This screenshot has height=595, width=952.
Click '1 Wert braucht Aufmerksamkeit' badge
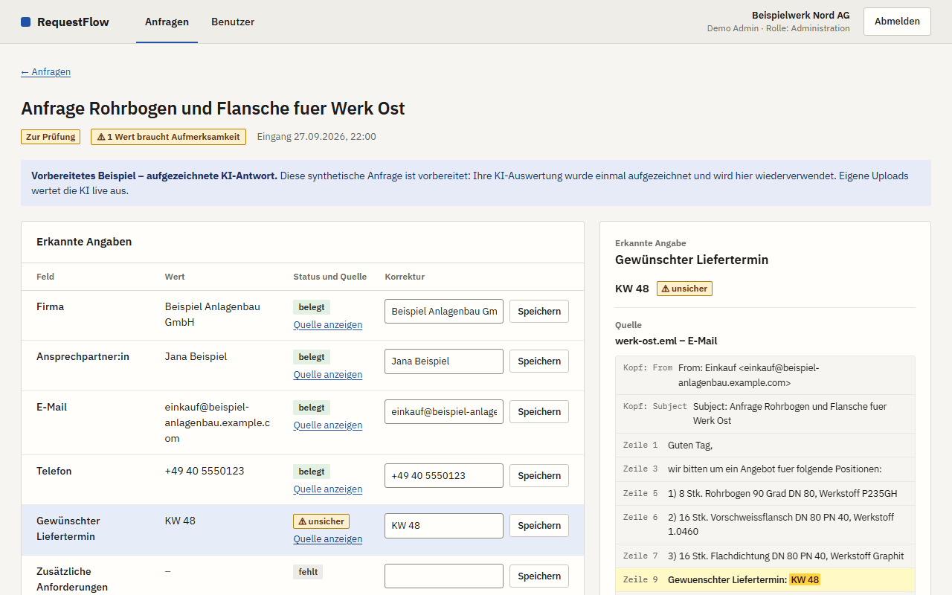(x=168, y=137)
